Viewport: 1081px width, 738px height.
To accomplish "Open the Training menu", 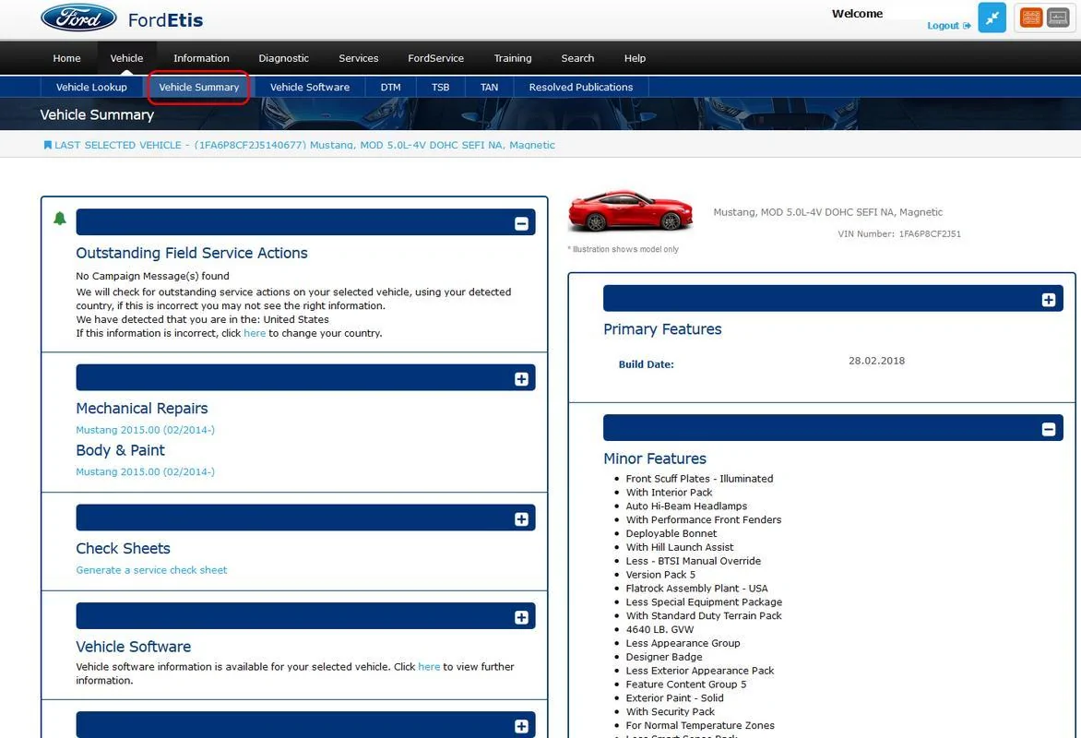I will (513, 58).
